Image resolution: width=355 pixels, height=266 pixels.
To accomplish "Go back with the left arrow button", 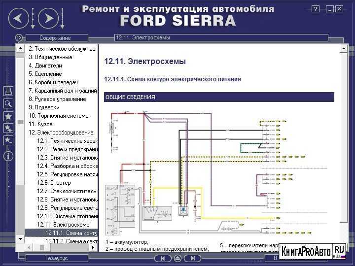I will [x=19, y=18].
